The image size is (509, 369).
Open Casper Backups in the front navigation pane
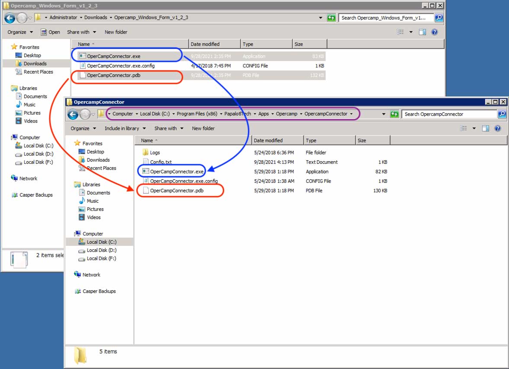click(x=99, y=291)
